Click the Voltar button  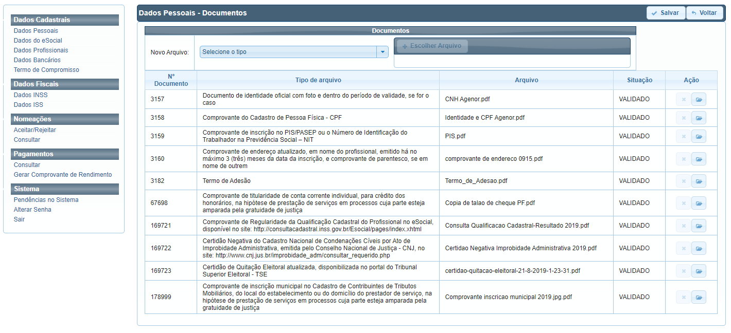pos(704,13)
